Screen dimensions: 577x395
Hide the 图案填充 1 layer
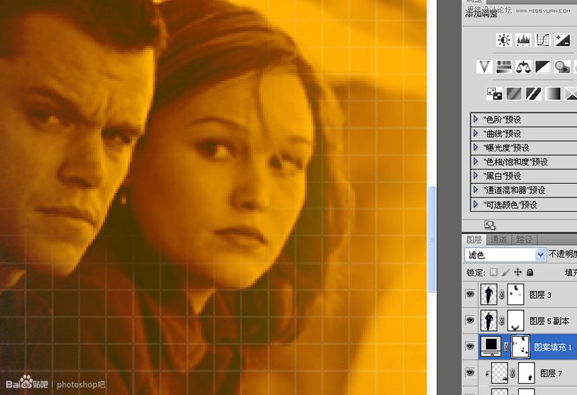469,347
